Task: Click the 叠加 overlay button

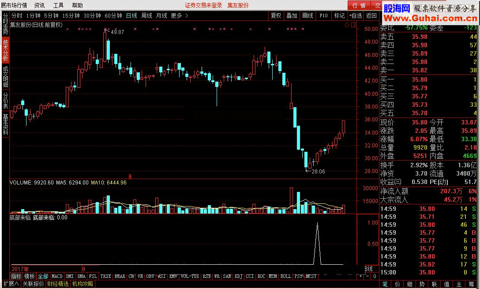Action: pos(292,15)
